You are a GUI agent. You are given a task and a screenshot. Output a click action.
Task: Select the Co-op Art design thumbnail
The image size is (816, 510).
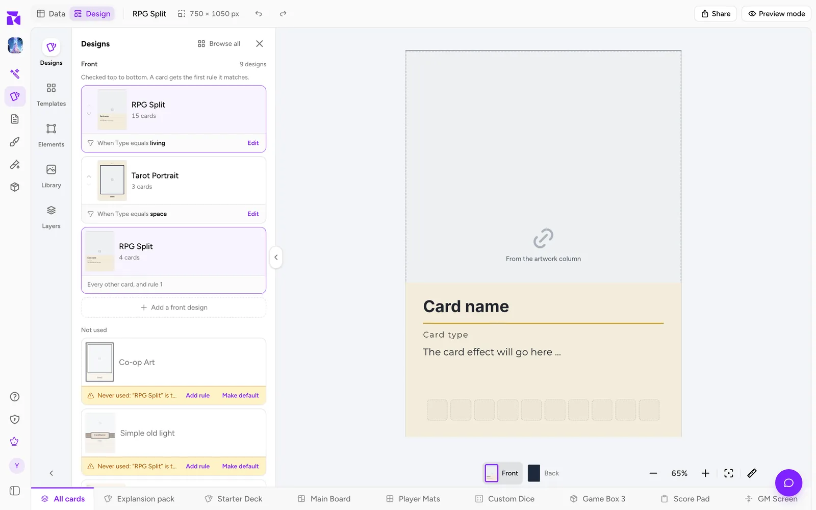tap(100, 362)
